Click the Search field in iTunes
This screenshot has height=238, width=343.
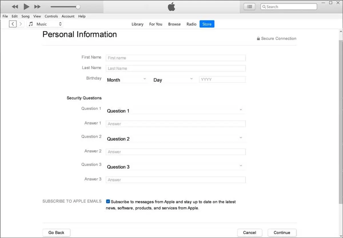[289, 7]
